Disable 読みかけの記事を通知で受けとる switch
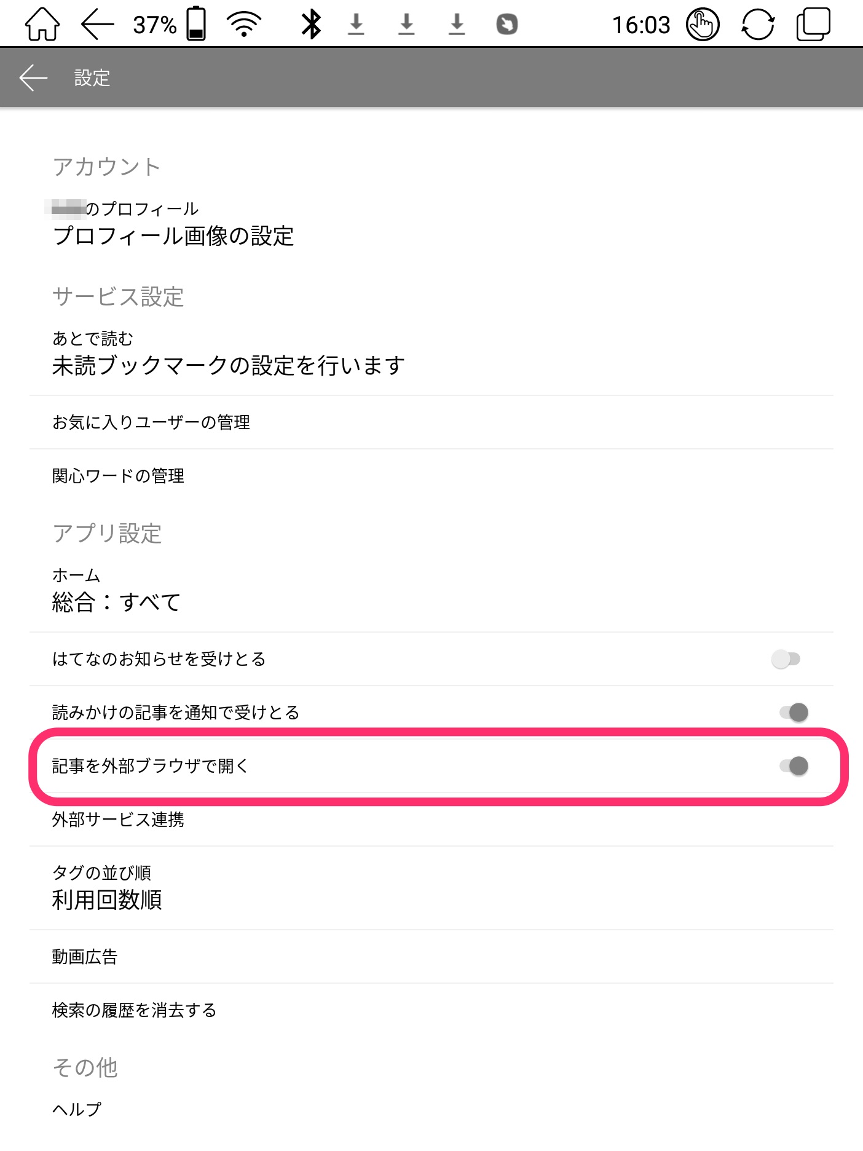The width and height of the screenshot is (863, 1151). pos(794,713)
